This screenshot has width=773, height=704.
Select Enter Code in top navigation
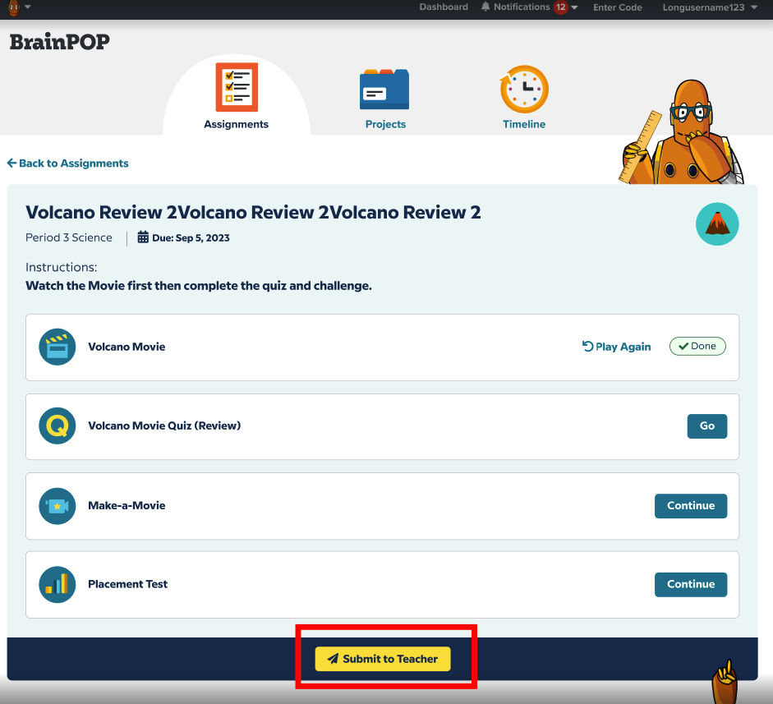pyautogui.click(x=618, y=7)
